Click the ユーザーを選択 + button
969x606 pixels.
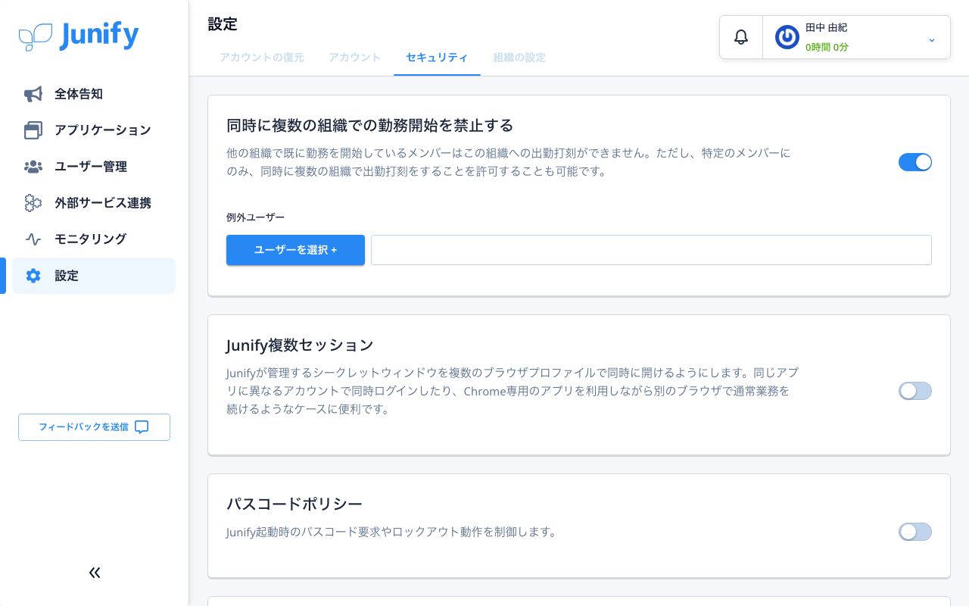[295, 250]
